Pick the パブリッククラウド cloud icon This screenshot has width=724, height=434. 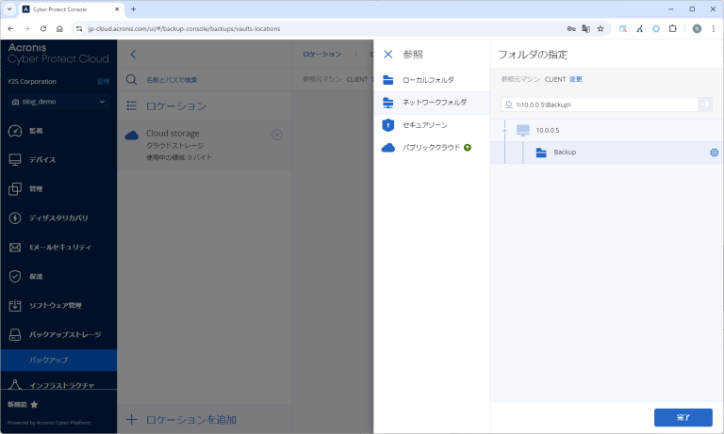pos(387,148)
